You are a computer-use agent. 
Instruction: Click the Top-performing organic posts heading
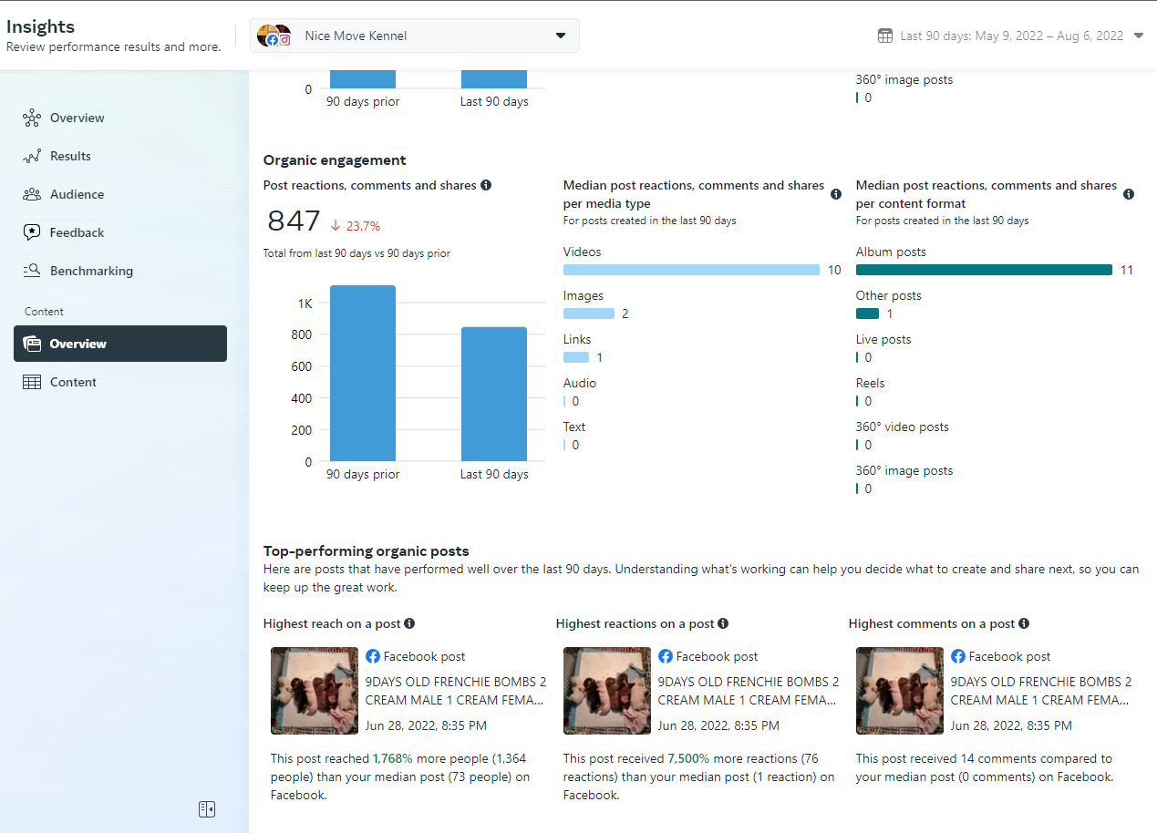click(367, 550)
